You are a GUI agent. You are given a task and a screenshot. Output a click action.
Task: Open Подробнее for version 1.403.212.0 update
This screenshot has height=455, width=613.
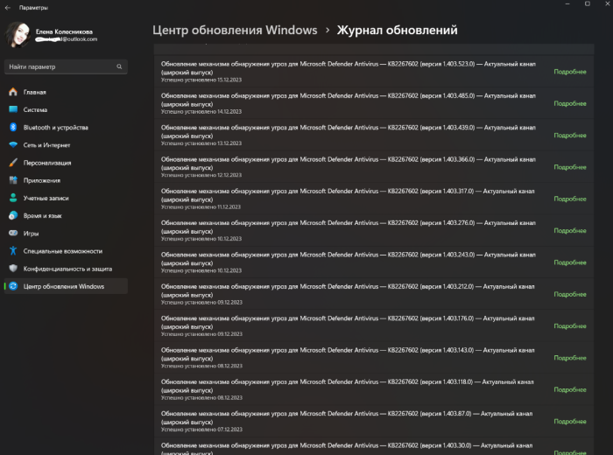click(x=569, y=294)
